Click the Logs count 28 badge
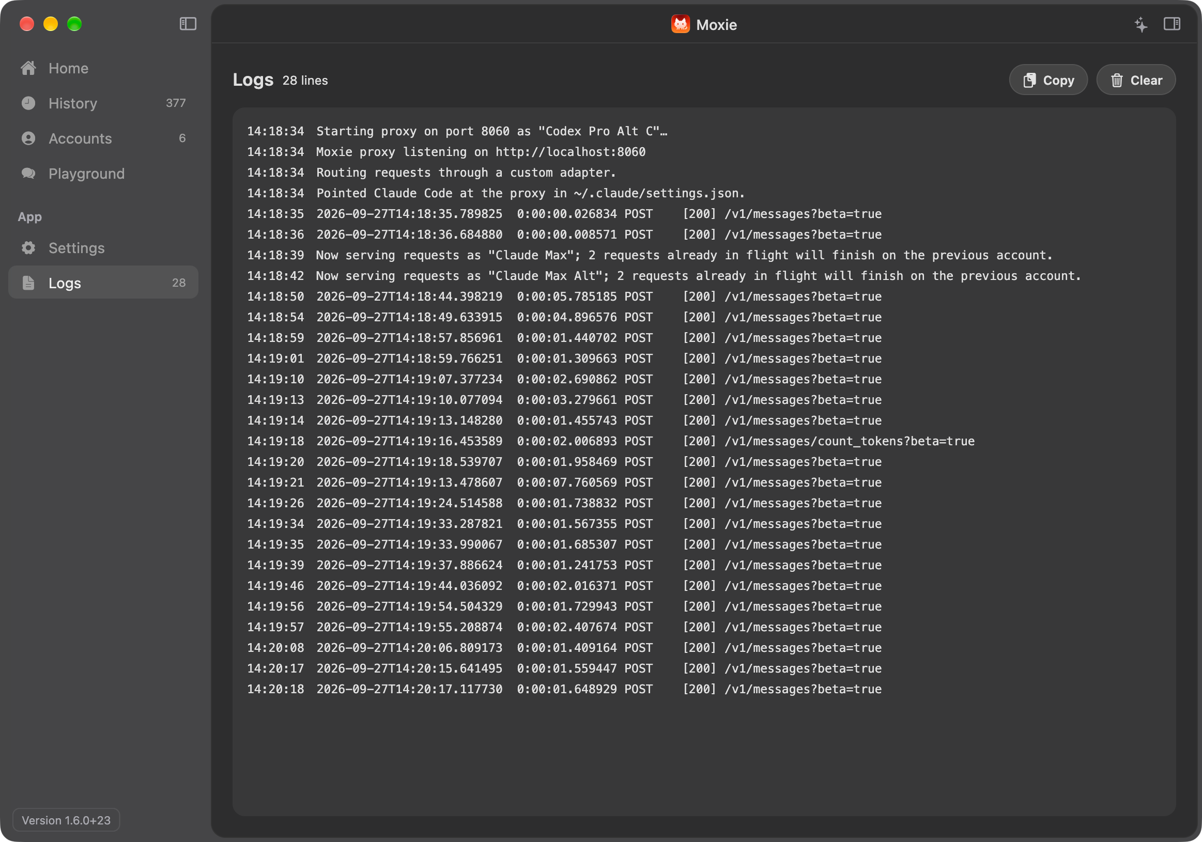 tap(178, 283)
